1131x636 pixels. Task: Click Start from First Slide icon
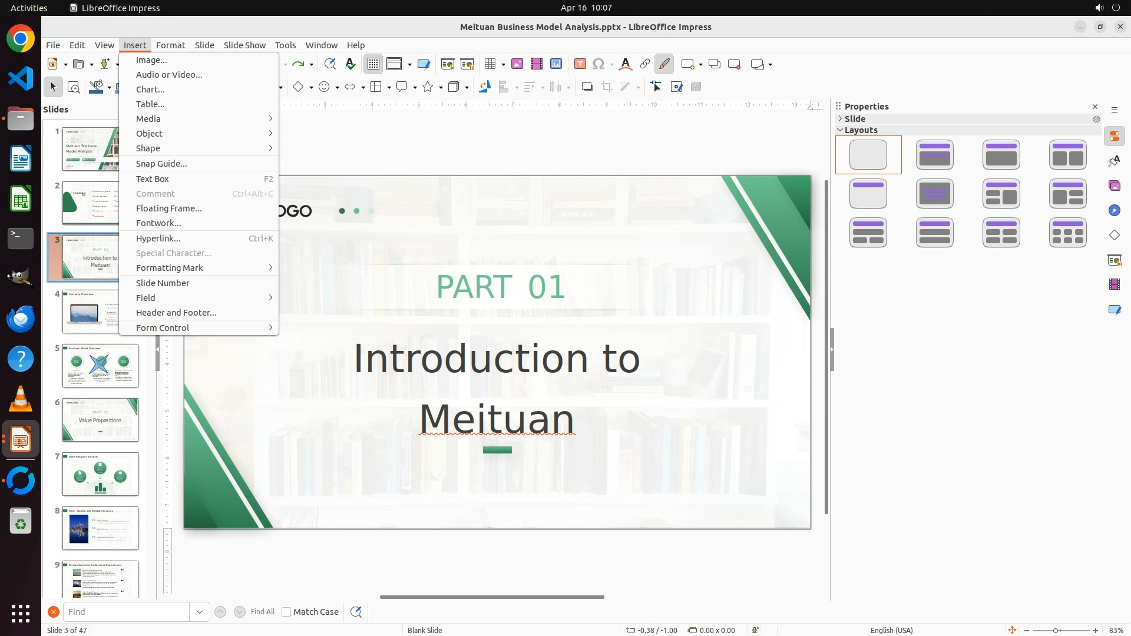click(x=448, y=64)
